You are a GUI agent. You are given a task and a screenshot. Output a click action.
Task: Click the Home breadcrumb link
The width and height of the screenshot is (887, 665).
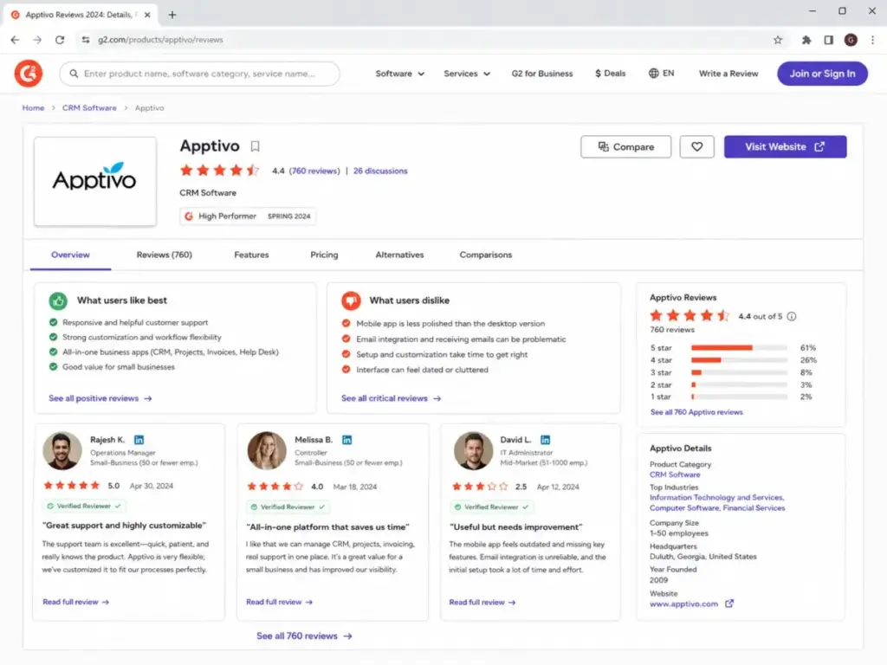point(34,108)
